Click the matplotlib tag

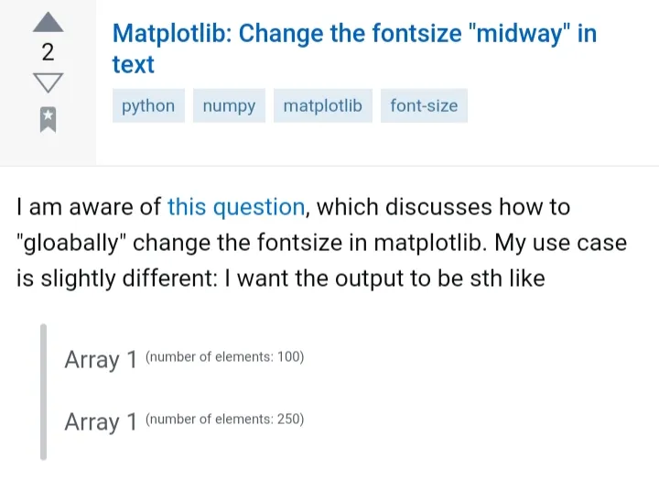click(322, 106)
